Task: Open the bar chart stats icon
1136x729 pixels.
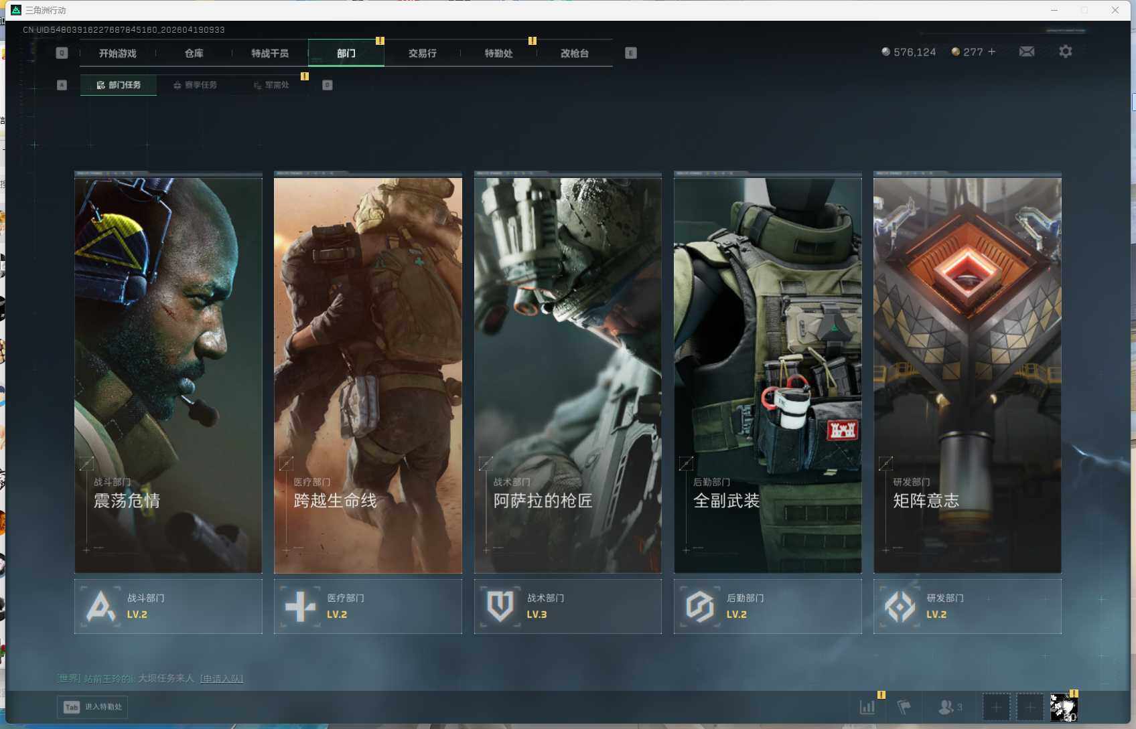Action: 867,707
